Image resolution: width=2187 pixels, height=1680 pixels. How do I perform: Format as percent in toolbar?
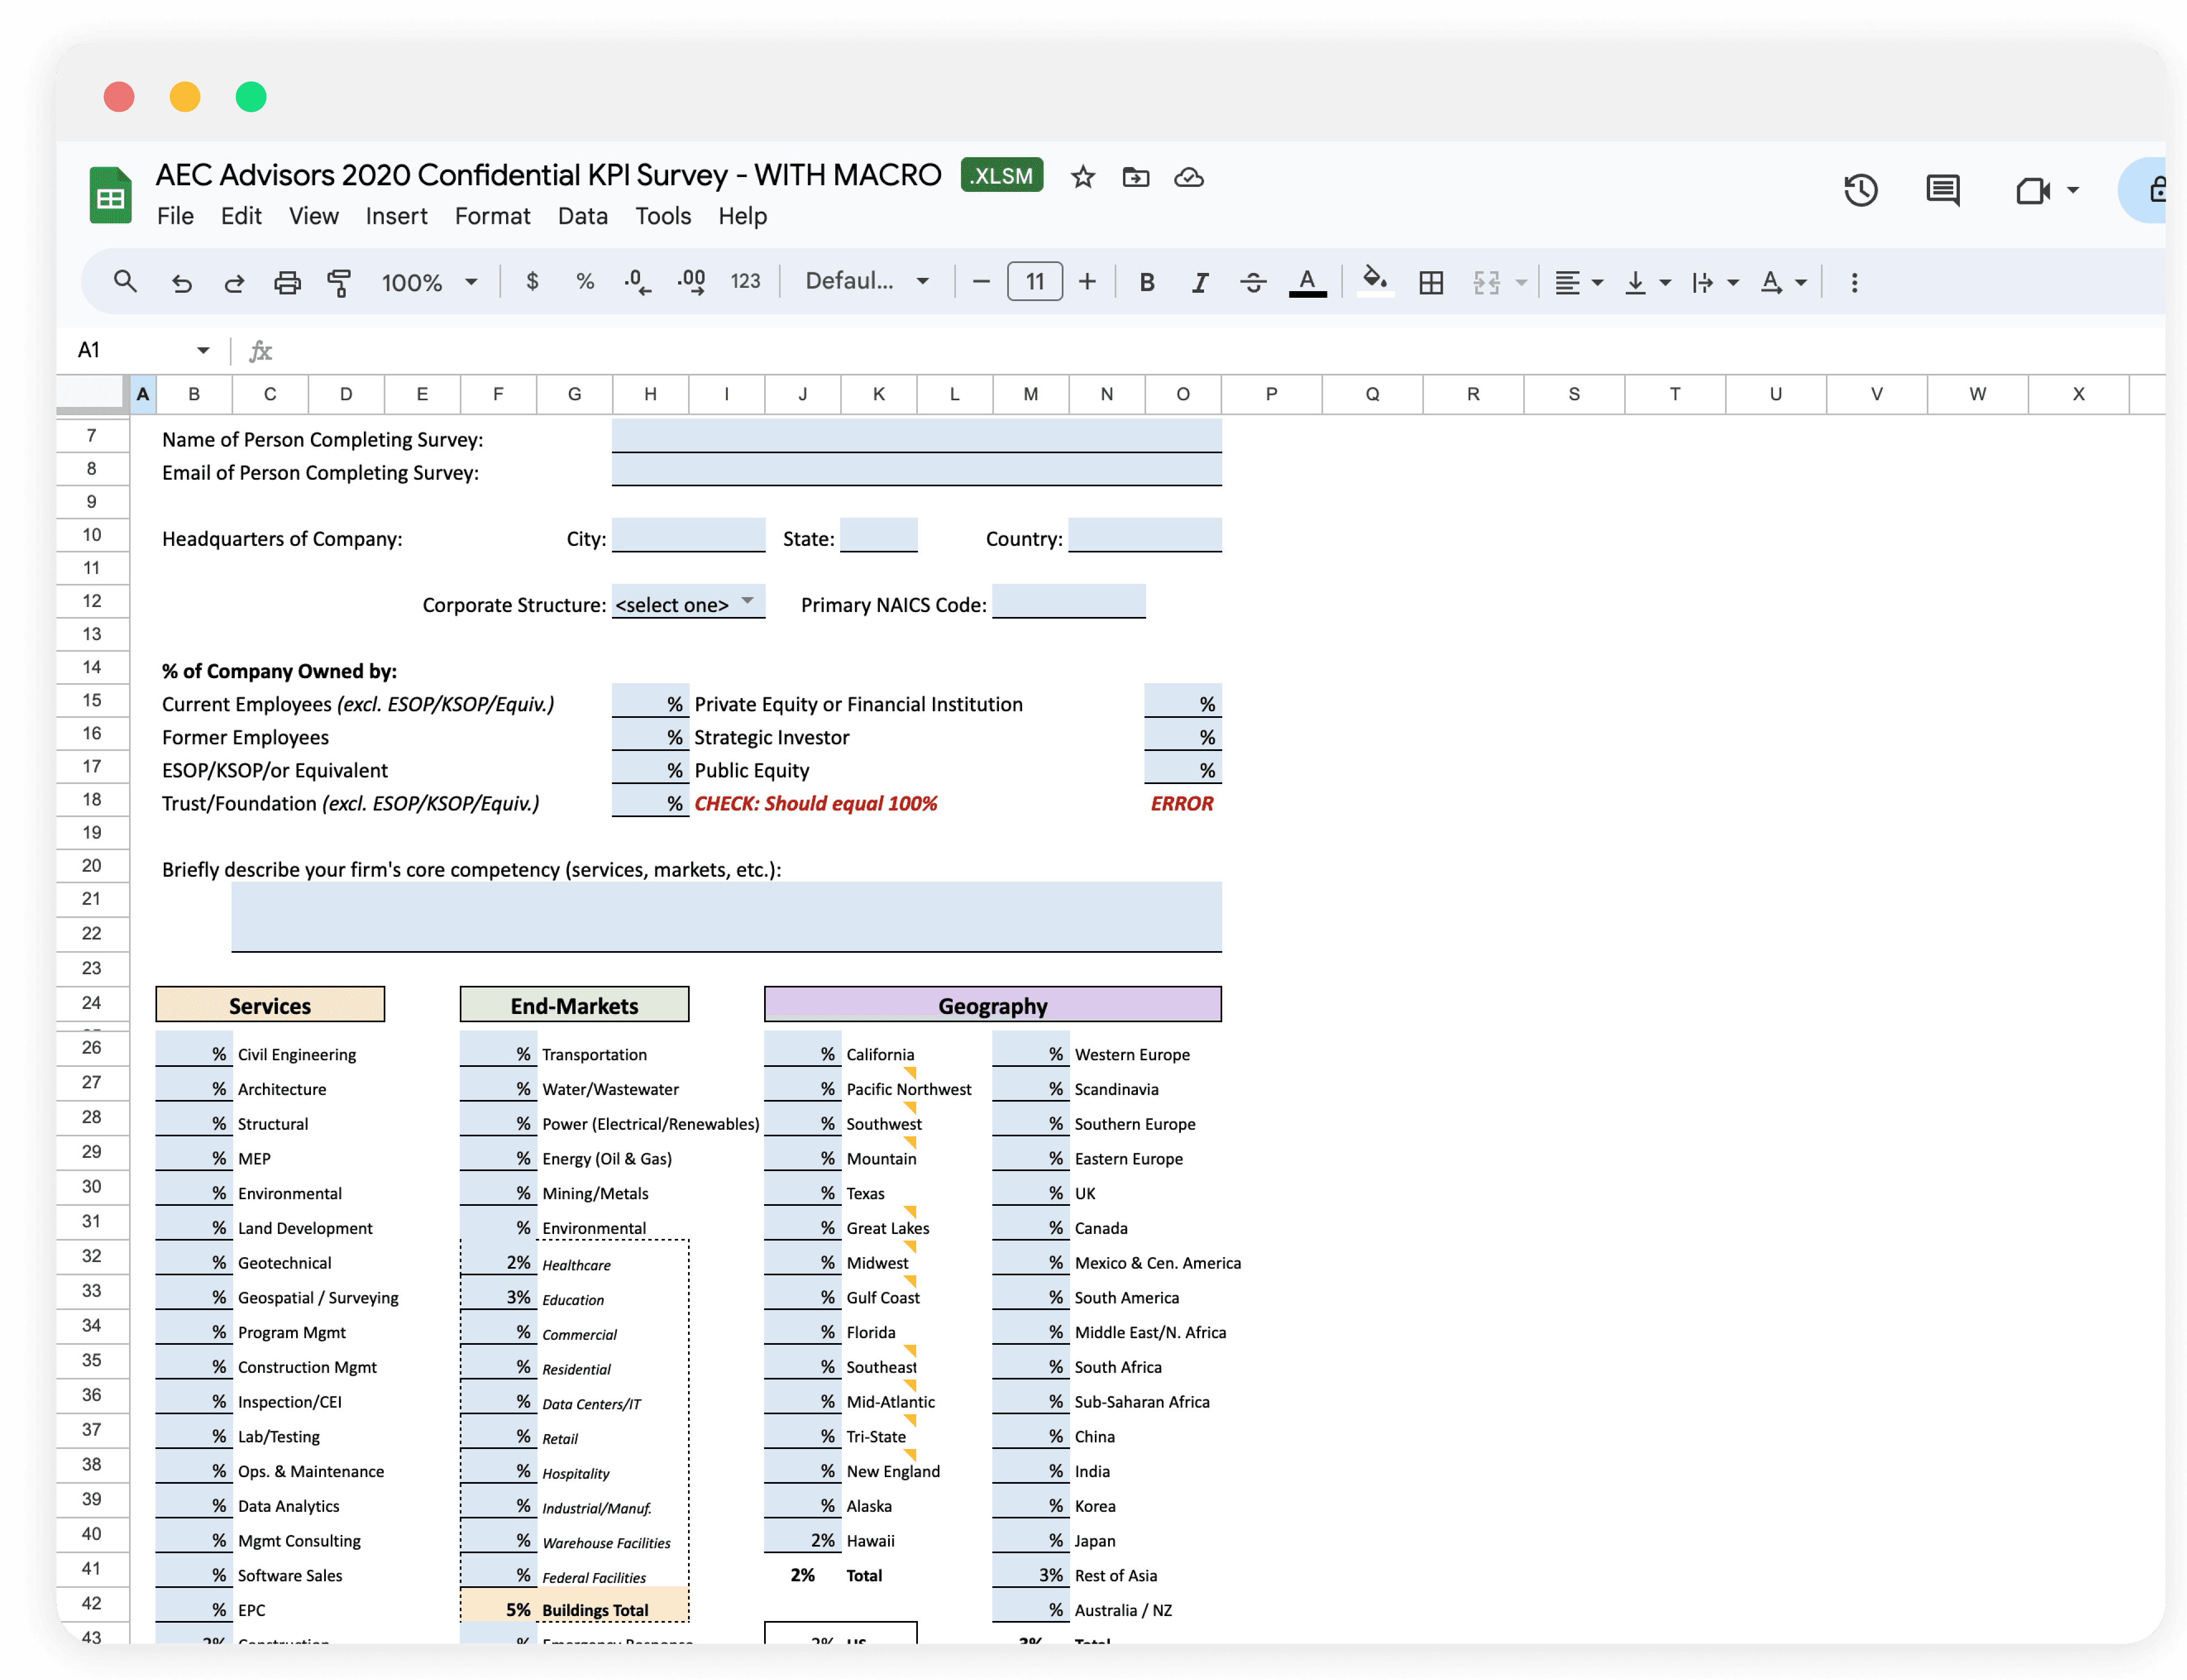585,282
